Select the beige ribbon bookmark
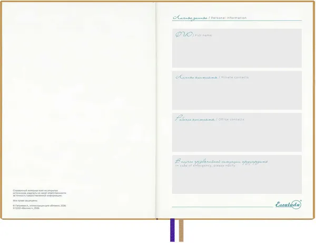The width and height of the screenshot is (316, 243). coord(181,230)
